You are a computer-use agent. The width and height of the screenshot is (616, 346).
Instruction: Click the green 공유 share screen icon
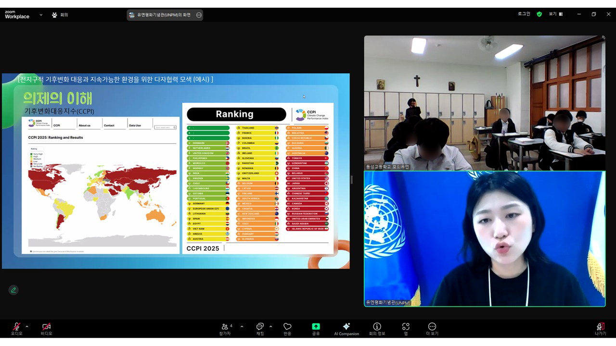pos(316,327)
